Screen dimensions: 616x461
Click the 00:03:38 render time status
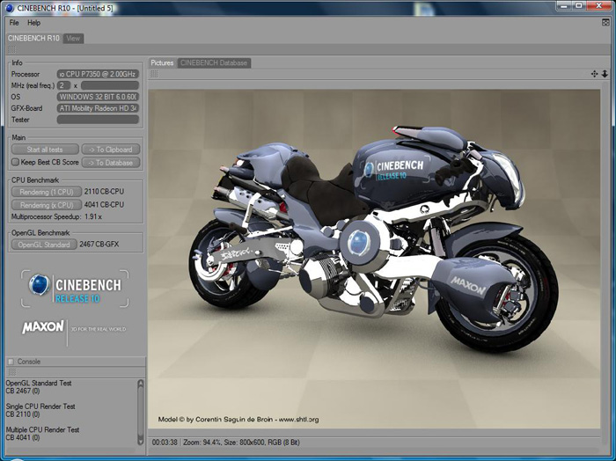165,443
